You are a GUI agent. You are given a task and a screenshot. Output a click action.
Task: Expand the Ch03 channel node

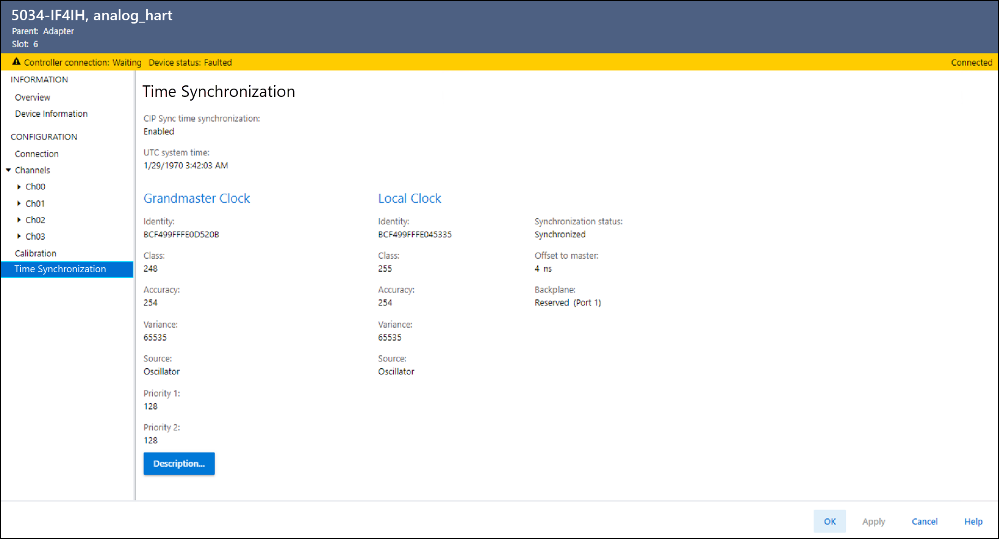point(19,236)
